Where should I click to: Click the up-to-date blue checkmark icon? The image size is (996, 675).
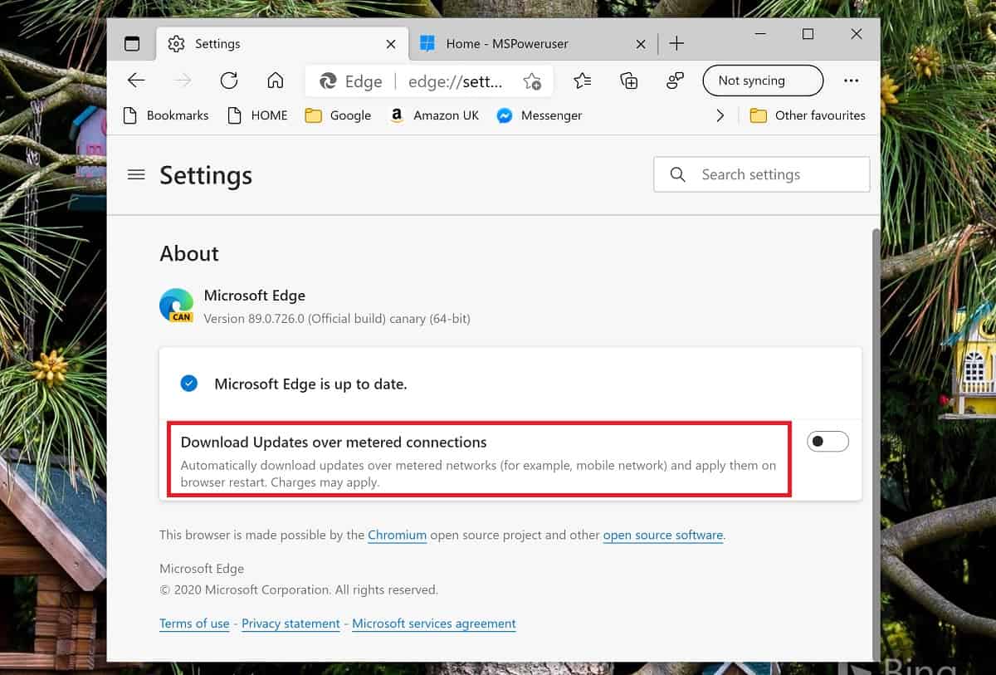click(188, 384)
